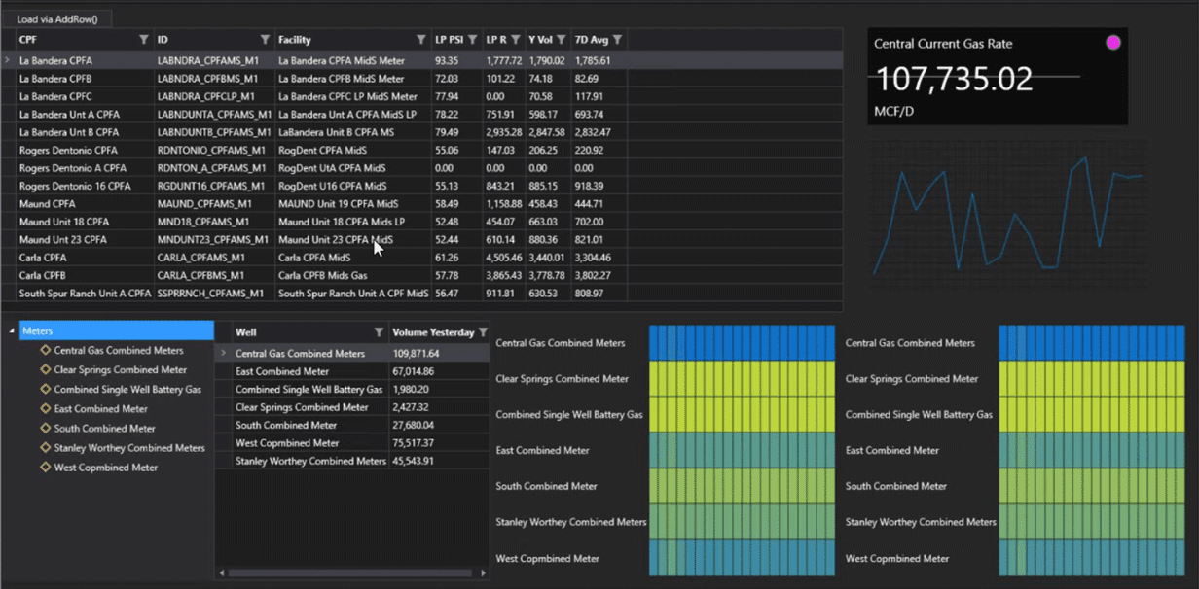Expand the La Bandera CPFA grid row

(x=8, y=59)
